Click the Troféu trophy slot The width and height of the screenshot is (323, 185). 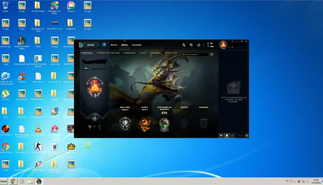184,124
